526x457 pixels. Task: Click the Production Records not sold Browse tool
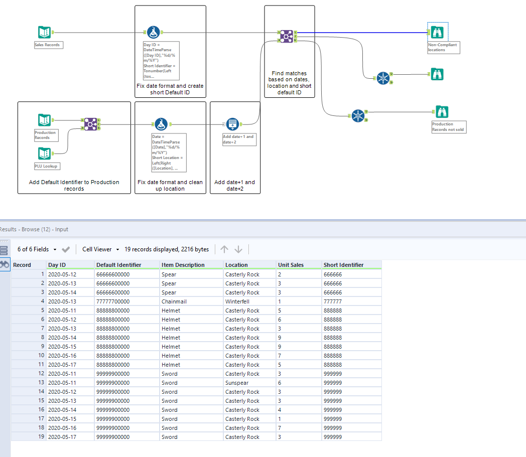coord(442,112)
